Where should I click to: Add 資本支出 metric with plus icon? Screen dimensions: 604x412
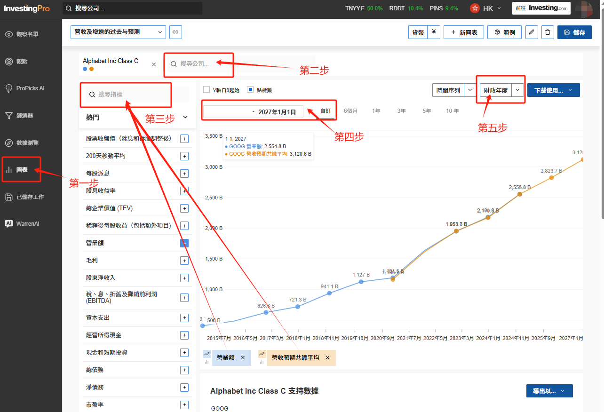[184, 318]
